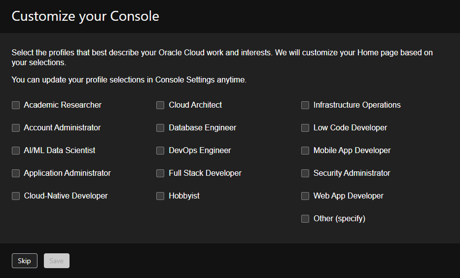Screen dimensions: 460x278
Task: Click the 'Select the profiles that best describe' paragraph
Action: click(222, 58)
